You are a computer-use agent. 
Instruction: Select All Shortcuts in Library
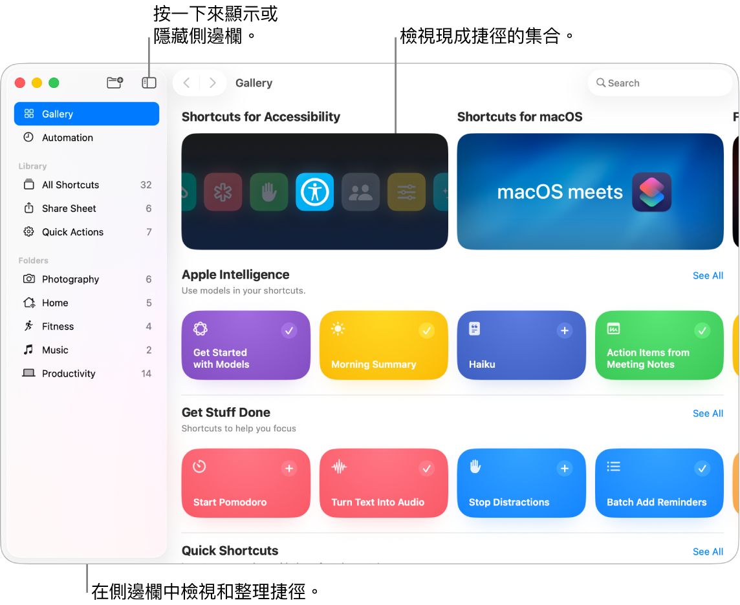click(87, 184)
